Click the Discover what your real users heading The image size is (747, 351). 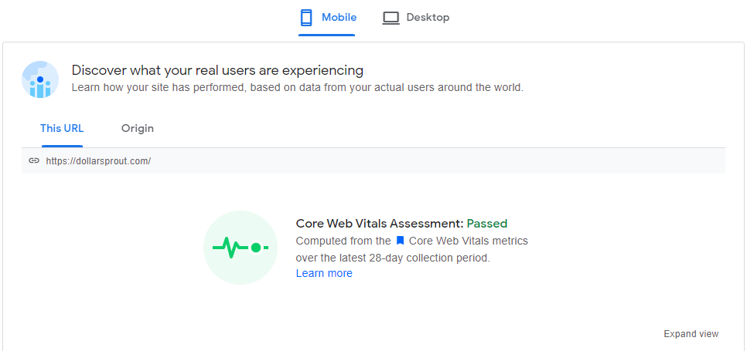point(217,70)
